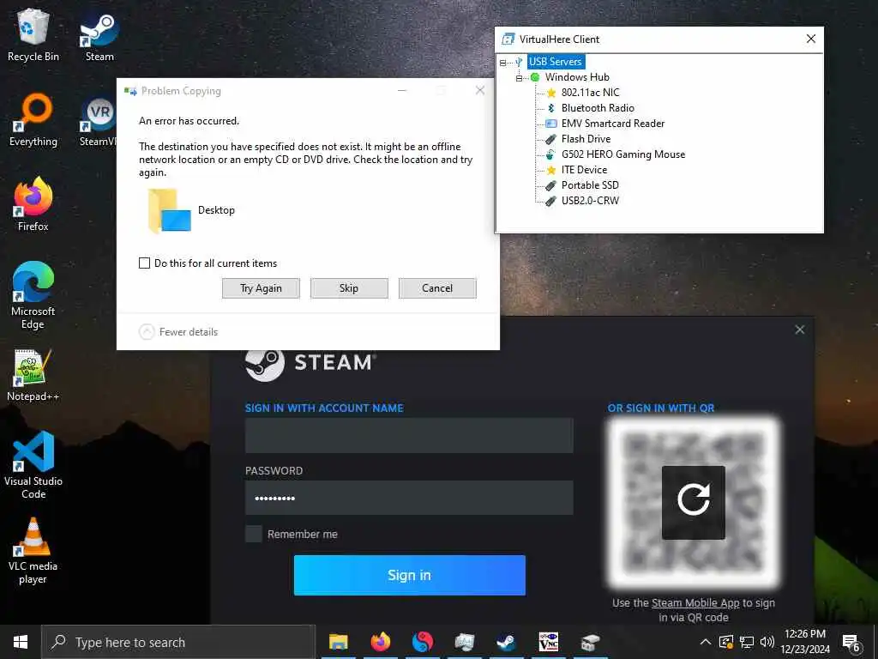Click the green Windows Hub status icon
The height and width of the screenshot is (659, 878).
[535, 77]
